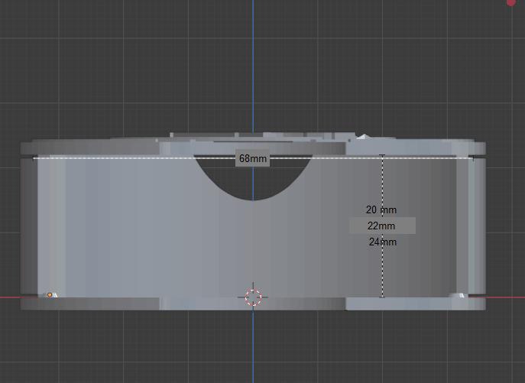Click right end of horizontal 68mm ruler
Viewport: 525px width, 383px height.
(x=472, y=158)
